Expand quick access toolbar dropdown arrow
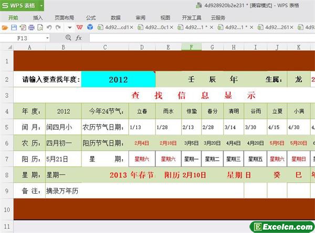The width and height of the screenshot is (315, 233). tap(70, 27)
